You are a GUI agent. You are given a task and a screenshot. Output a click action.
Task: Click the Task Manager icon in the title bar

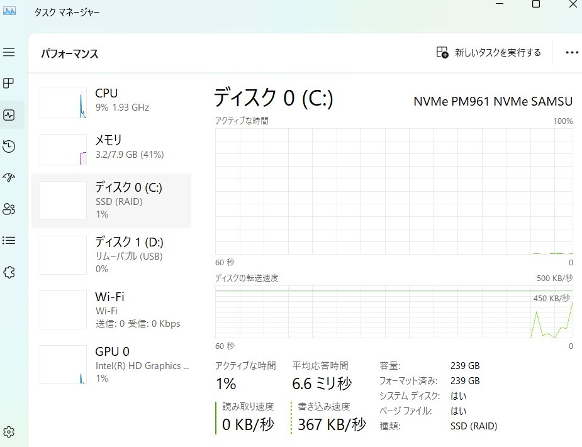pos(9,10)
